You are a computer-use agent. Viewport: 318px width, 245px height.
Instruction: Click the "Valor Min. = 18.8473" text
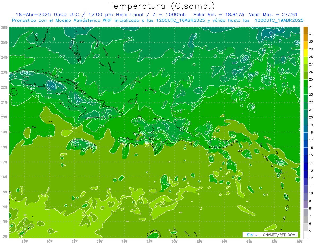219,15
